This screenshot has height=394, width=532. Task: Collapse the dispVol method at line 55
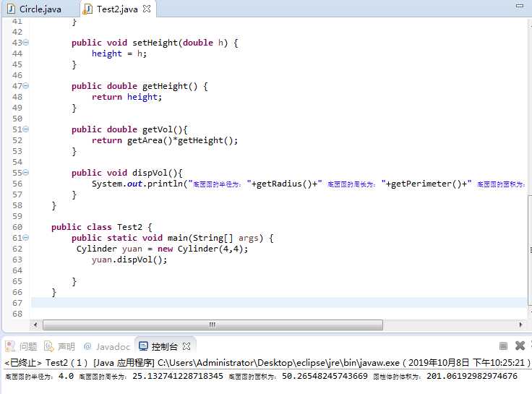coord(26,173)
